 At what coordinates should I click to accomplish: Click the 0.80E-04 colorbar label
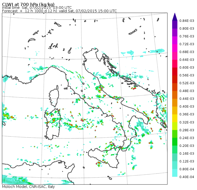(187, 169)
